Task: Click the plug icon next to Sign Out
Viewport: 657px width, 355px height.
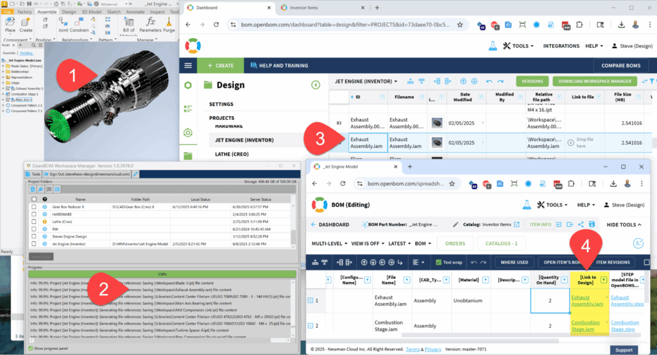Action: 135,174
